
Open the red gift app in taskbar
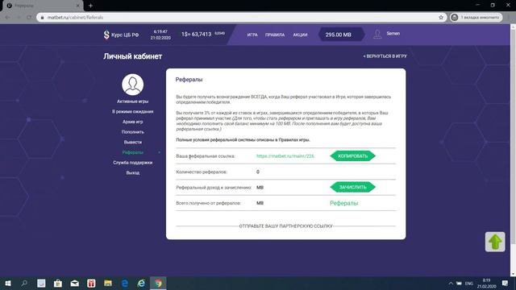pos(91,283)
